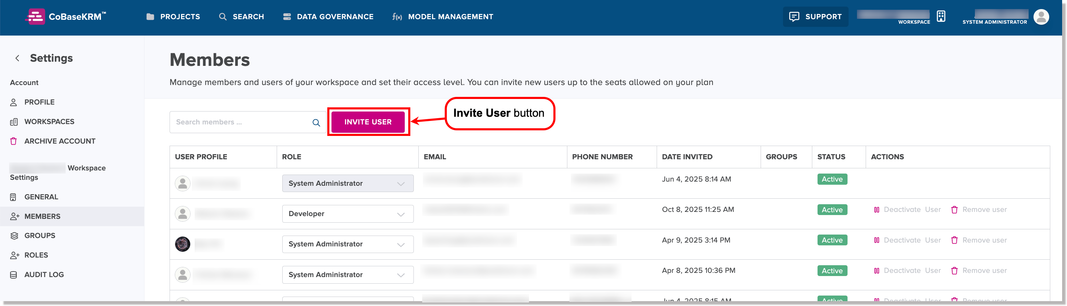Screen dimensions: 1067x306
Task: Click the workspace building icon
Action: 941,16
